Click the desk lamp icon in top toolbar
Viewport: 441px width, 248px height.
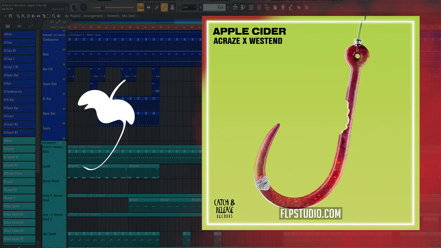[x=291, y=7]
